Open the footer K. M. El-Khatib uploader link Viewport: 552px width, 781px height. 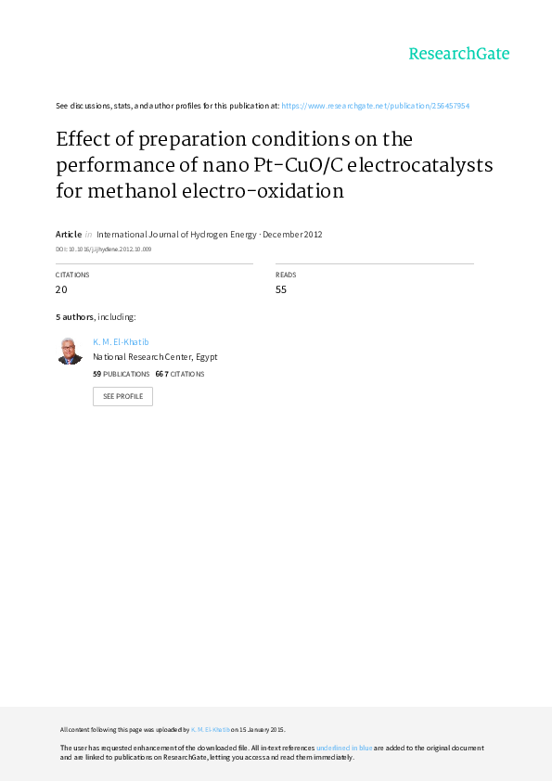pos(211,730)
